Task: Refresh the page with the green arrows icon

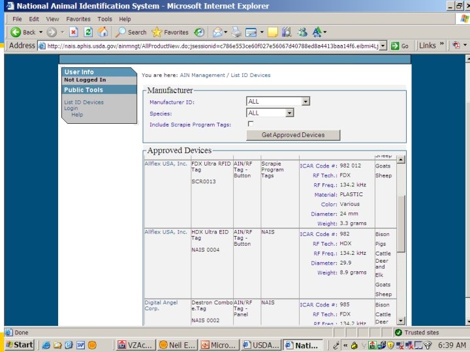Action: click(x=88, y=32)
